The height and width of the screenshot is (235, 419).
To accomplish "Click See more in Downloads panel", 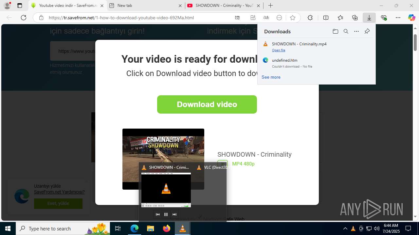I will (271, 77).
